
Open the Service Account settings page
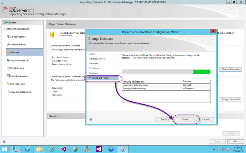(18, 37)
